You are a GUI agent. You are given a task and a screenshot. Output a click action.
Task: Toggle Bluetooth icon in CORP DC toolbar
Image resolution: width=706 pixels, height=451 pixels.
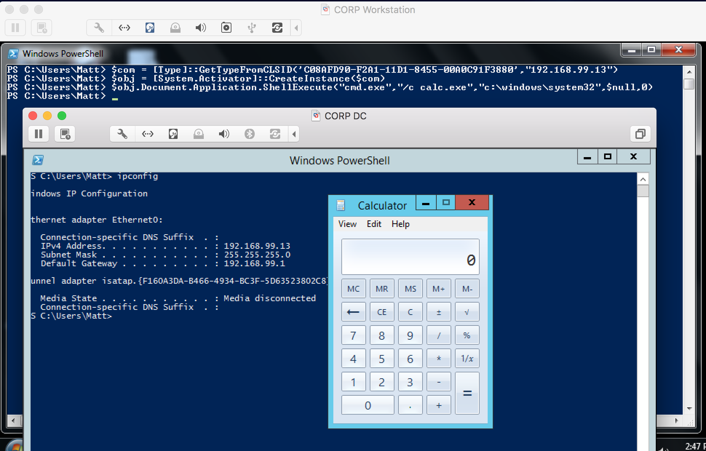point(249,134)
